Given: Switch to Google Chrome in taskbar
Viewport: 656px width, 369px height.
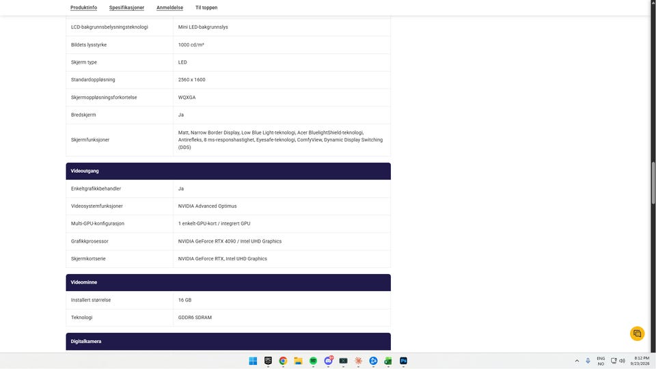Looking at the screenshot, I should pos(283,361).
